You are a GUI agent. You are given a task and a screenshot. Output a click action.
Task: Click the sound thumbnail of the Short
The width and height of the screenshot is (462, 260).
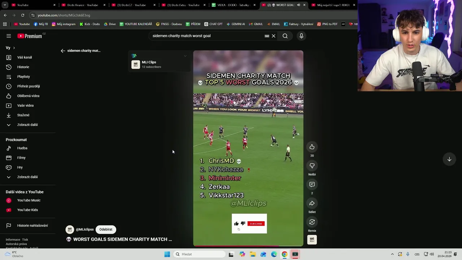(x=312, y=240)
